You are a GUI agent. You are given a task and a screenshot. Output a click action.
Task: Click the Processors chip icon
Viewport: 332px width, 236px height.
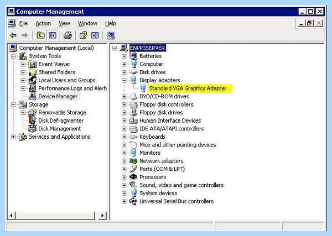coord(133,177)
